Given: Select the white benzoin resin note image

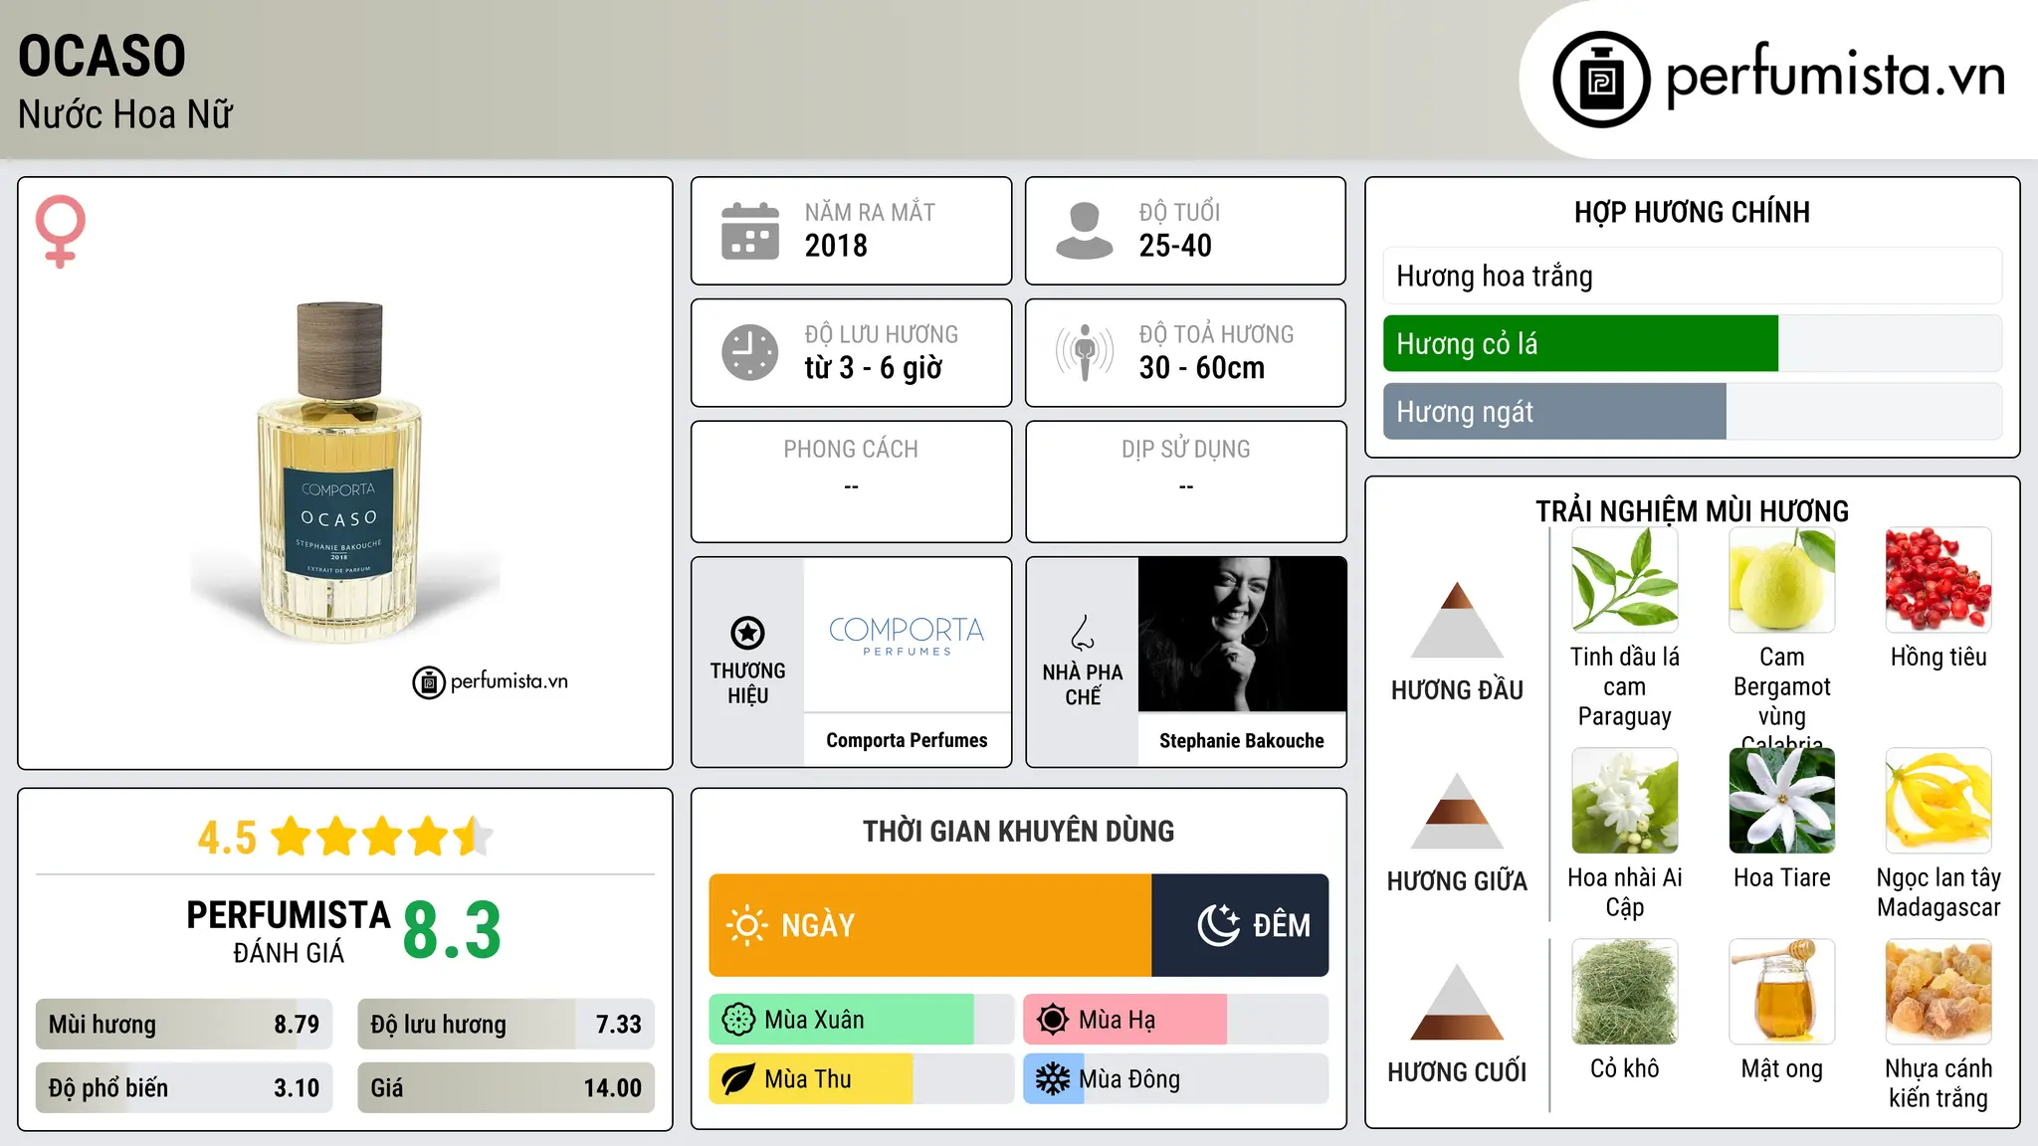Looking at the screenshot, I should point(1938,992).
